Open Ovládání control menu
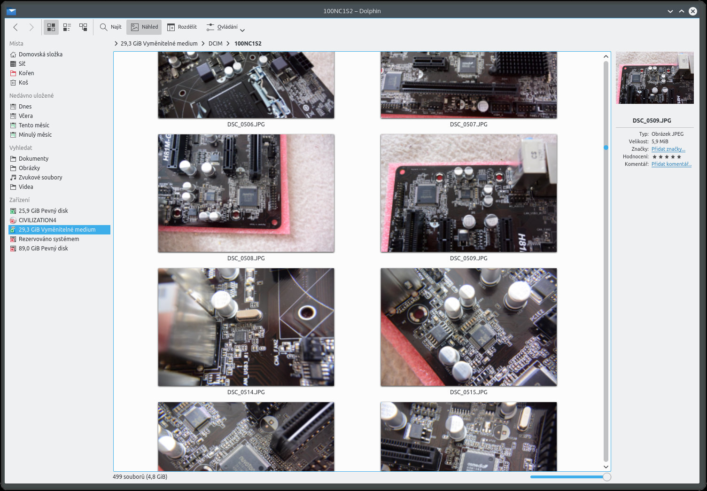Viewport: 707px width, 491px height. [x=225, y=27]
